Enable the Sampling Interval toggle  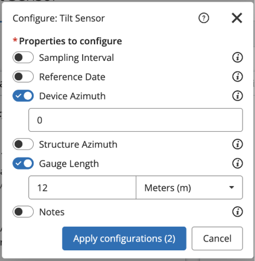[23, 57]
